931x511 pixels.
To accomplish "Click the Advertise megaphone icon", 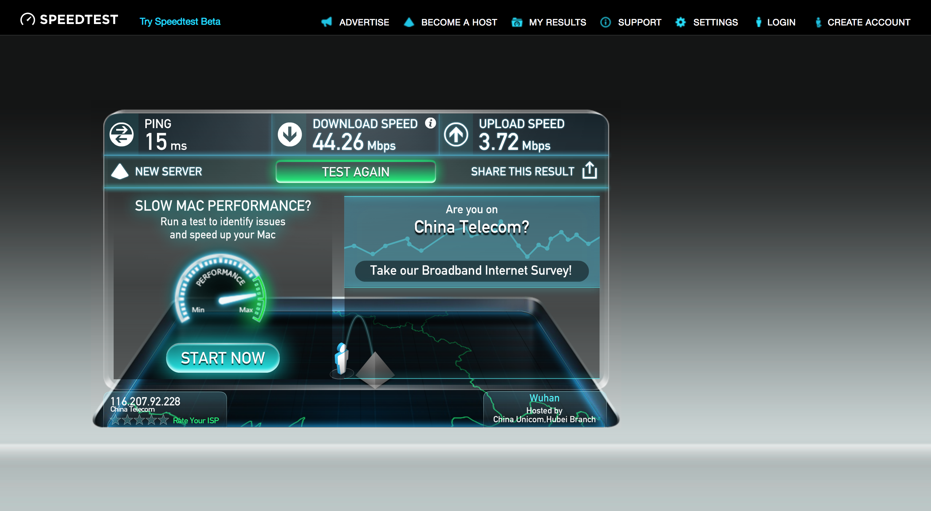I will (327, 22).
